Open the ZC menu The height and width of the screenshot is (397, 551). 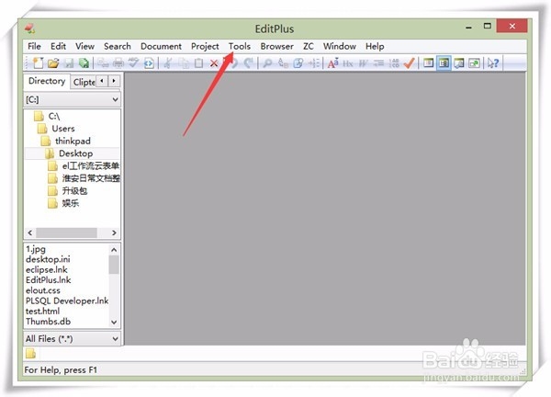coord(309,46)
